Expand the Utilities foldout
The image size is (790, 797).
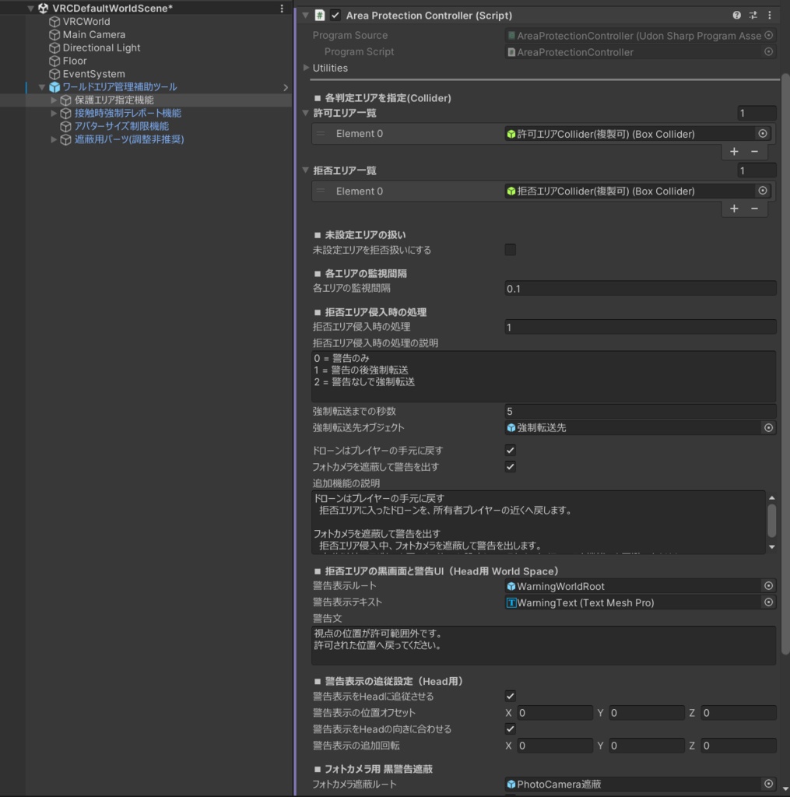306,68
